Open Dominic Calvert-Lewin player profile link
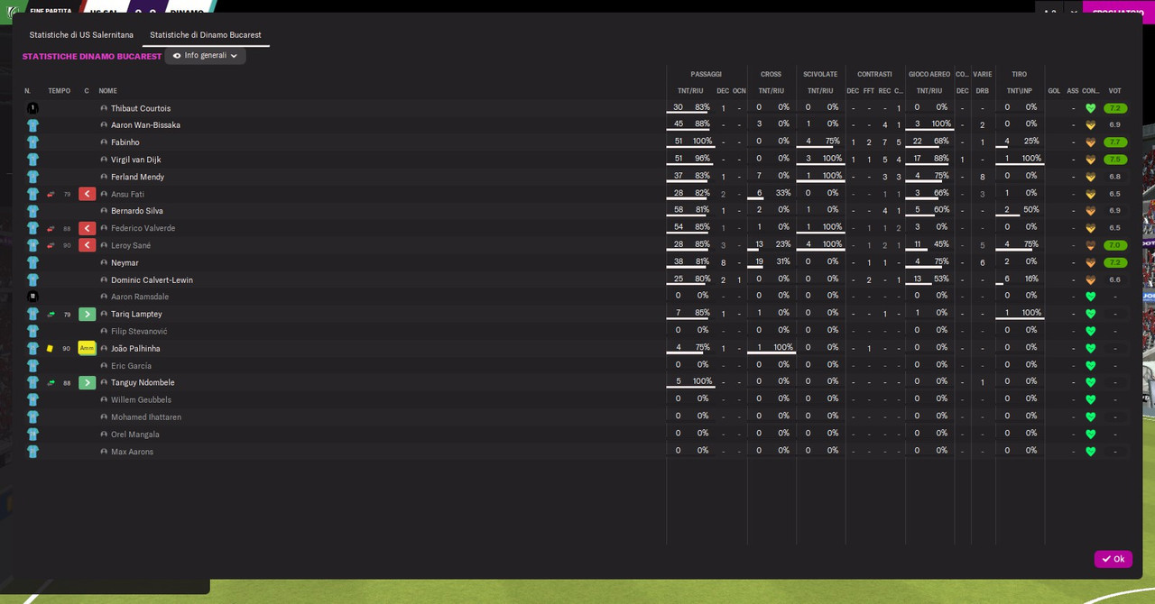The height and width of the screenshot is (604, 1155). (152, 279)
